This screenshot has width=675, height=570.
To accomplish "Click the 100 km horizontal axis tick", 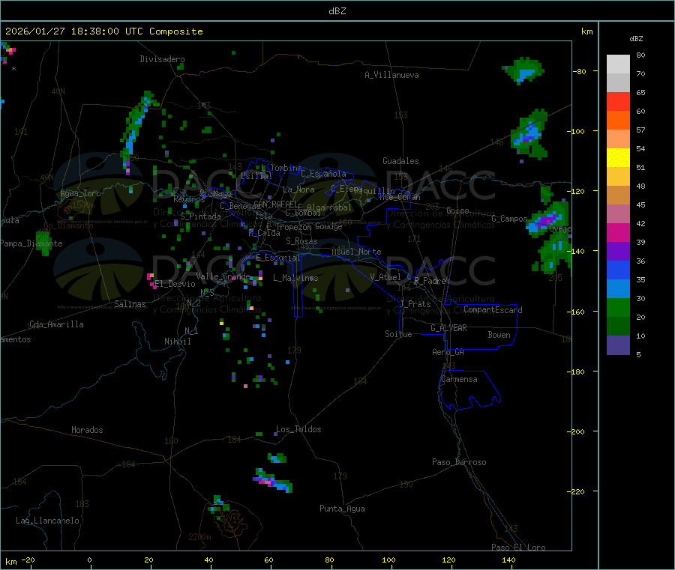I will [388, 560].
